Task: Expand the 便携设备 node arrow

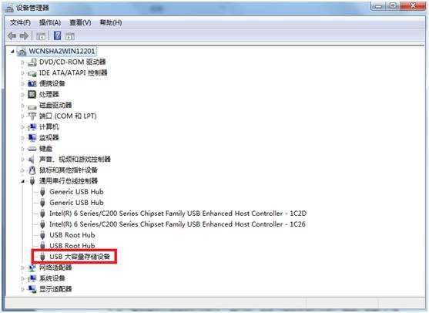Action: coord(22,84)
